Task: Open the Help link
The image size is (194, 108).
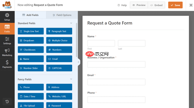Action: tap(122, 5)
